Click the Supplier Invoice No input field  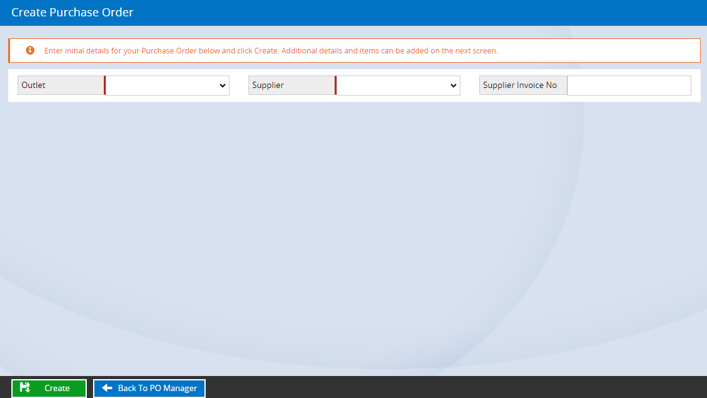(629, 85)
